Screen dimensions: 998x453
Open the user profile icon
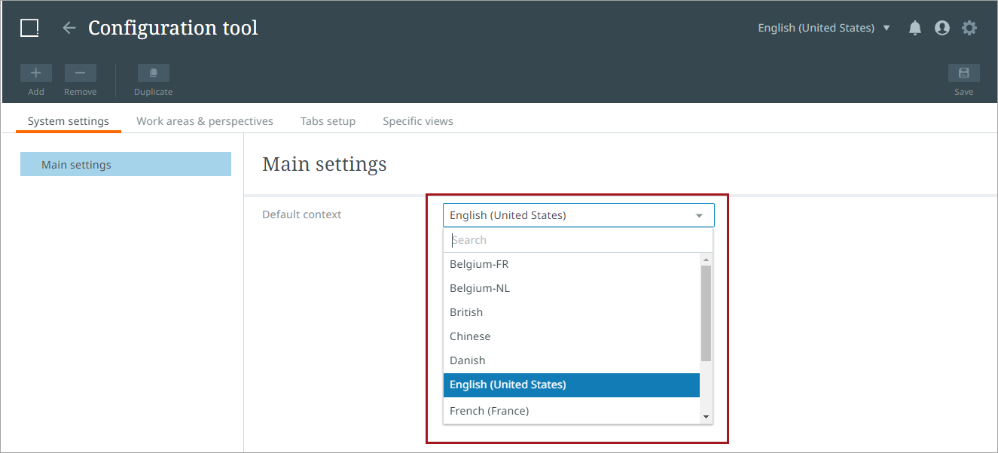(x=942, y=28)
